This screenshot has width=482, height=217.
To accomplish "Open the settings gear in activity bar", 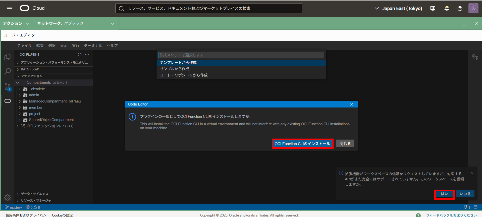I will (8, 198).
